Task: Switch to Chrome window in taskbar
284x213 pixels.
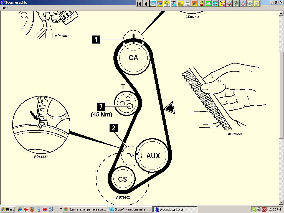Action: pyautogui.click(x=85, y=209)
